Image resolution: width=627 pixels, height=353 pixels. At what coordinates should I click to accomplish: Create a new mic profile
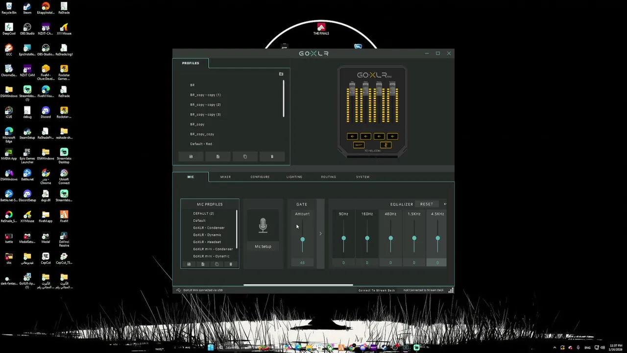203,264
